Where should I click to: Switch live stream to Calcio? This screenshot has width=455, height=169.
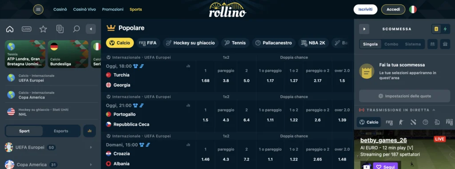pyautogui.click(x=368, y=122)
